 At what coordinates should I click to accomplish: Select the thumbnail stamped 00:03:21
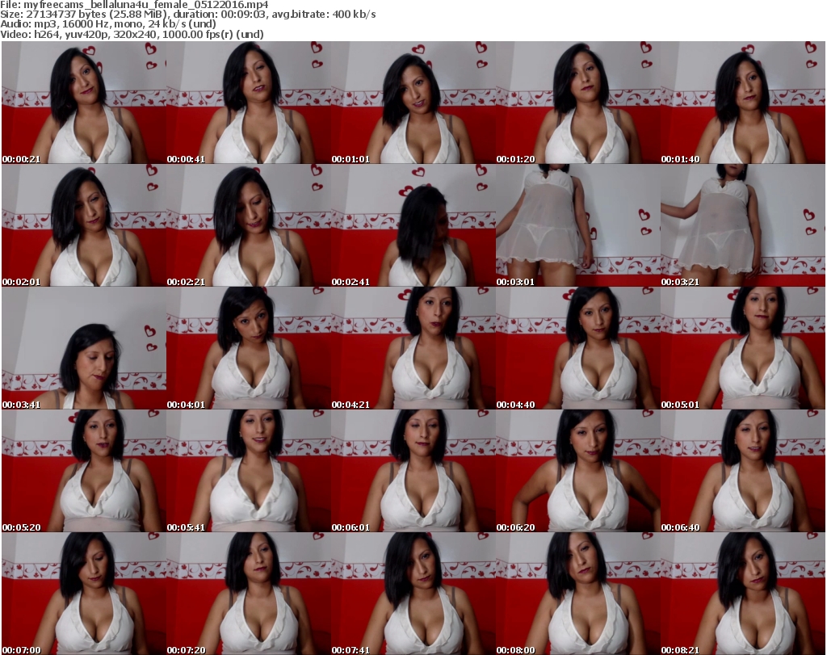point(743,225)
